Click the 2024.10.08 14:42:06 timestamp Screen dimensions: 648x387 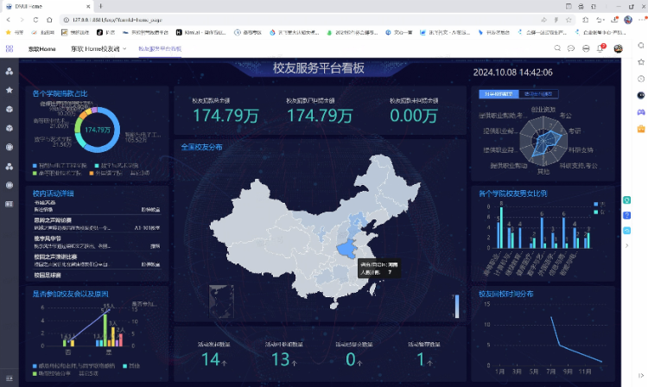512,73
